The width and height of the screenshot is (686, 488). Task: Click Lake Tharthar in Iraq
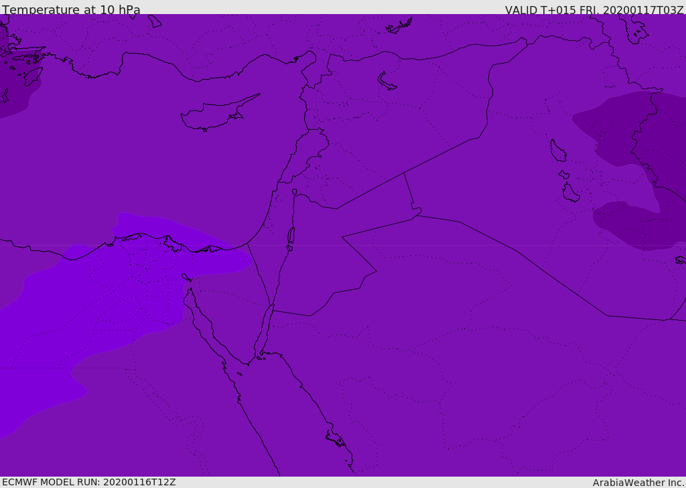[x=557, y=151]
